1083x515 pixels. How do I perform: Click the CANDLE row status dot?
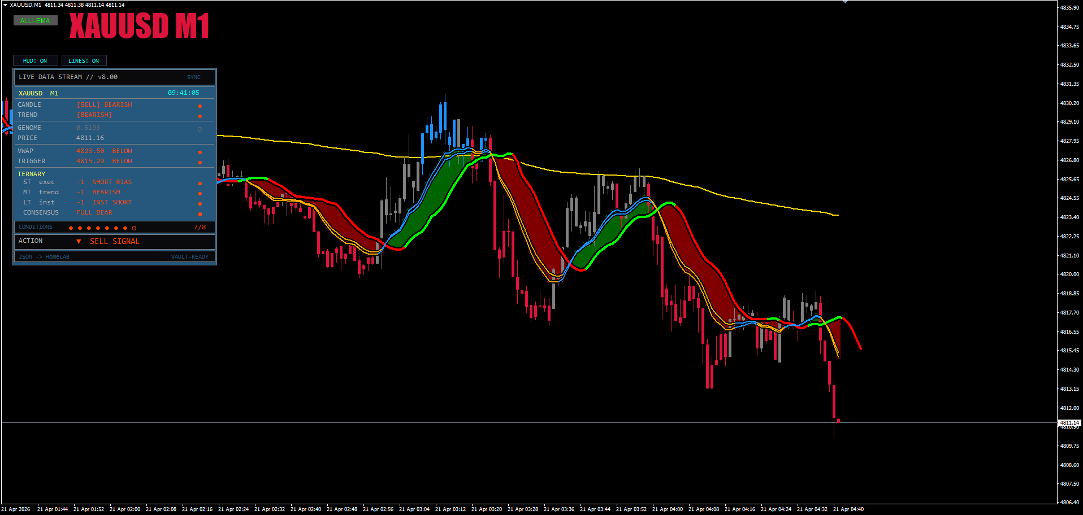click(x=200, y=106)
